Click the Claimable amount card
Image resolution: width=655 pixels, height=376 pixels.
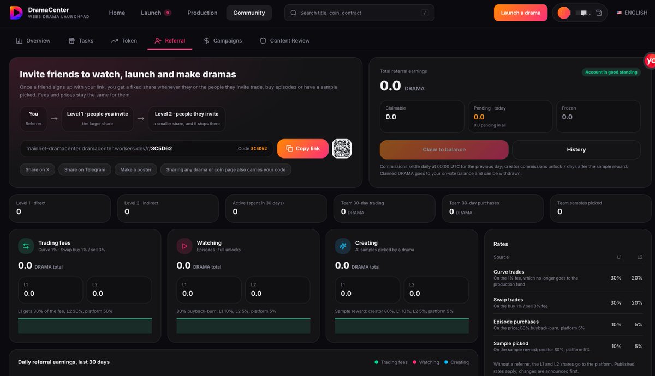coord(422,116)
